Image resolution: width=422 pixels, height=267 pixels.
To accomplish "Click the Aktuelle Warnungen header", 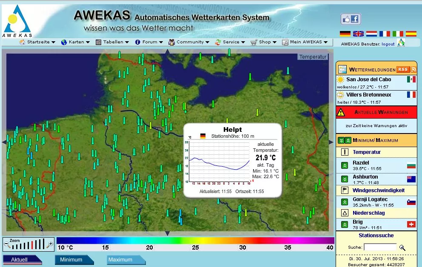I will [x=376, y=112].
